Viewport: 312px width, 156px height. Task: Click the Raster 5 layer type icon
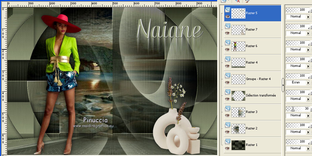coord(228,9)
